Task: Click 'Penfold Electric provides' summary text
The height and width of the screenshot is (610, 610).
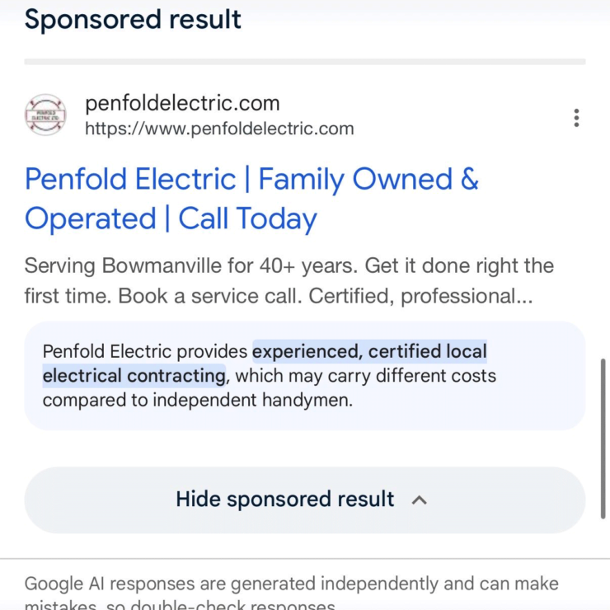Action: [145, 352]
